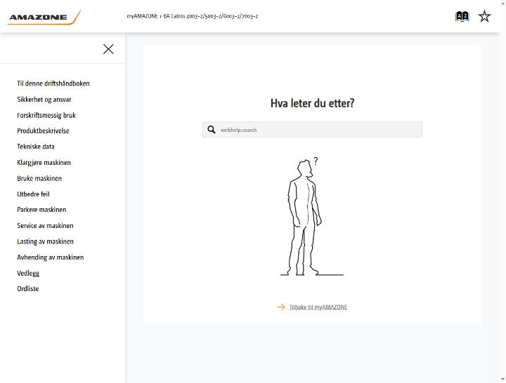Close the sidebar navigation with X
The width and height of the screenshot is (506, 383).
tap(108, 49)
